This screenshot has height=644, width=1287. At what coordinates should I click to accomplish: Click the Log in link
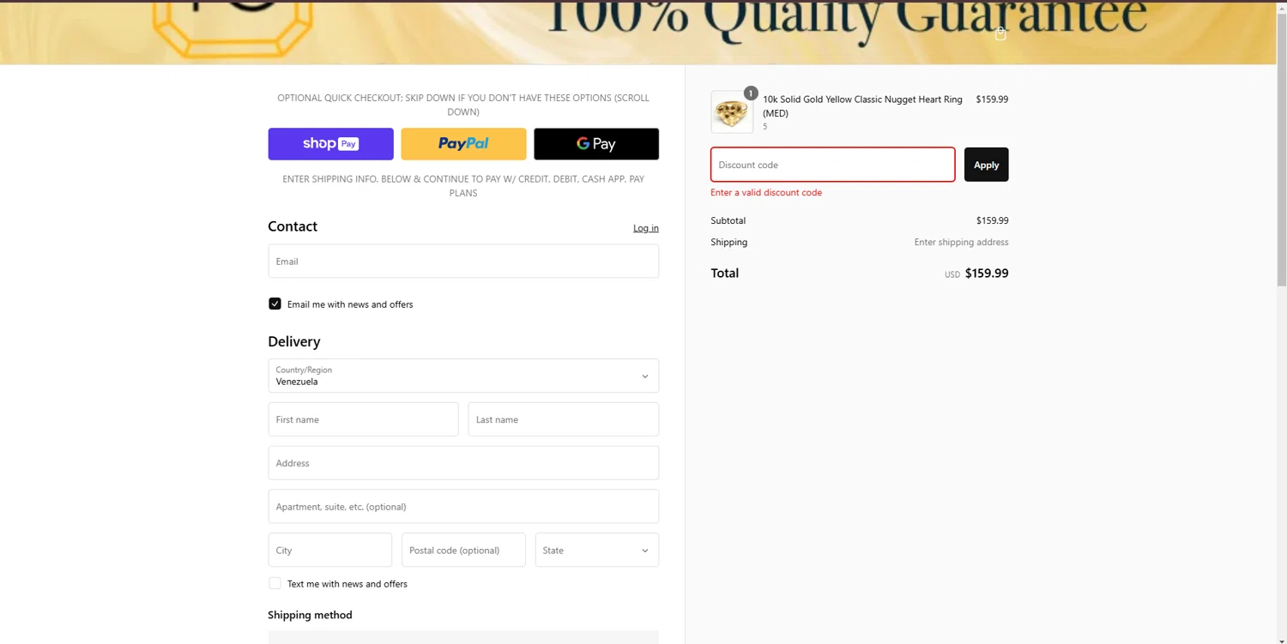tap(646, 228)
